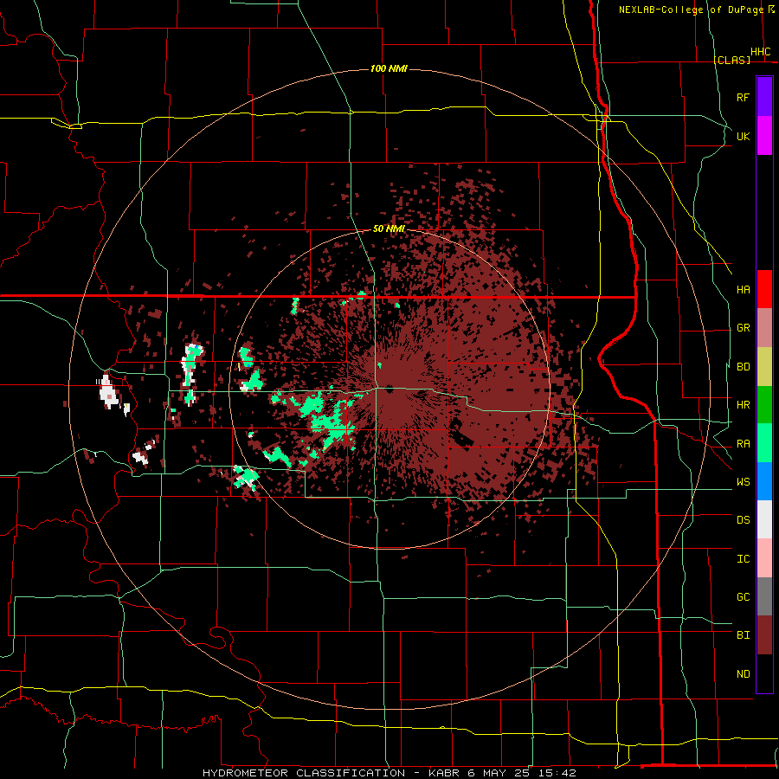Click the WS blue legend color swatch
This screenshot has width=779, height=779.
(764, 481)
